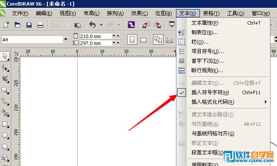Select the Zoom tool
277x166 pixels.
click(x=5, y=91)
